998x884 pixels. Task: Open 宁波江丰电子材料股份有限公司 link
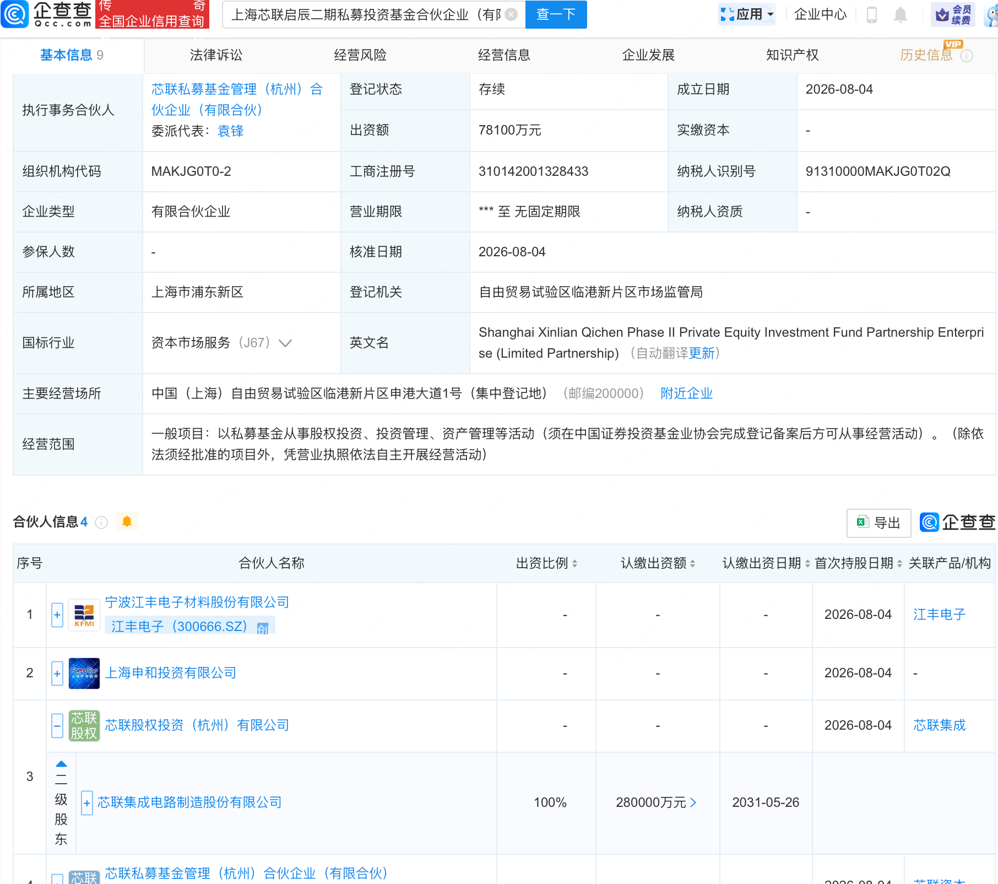click(197, 602)
